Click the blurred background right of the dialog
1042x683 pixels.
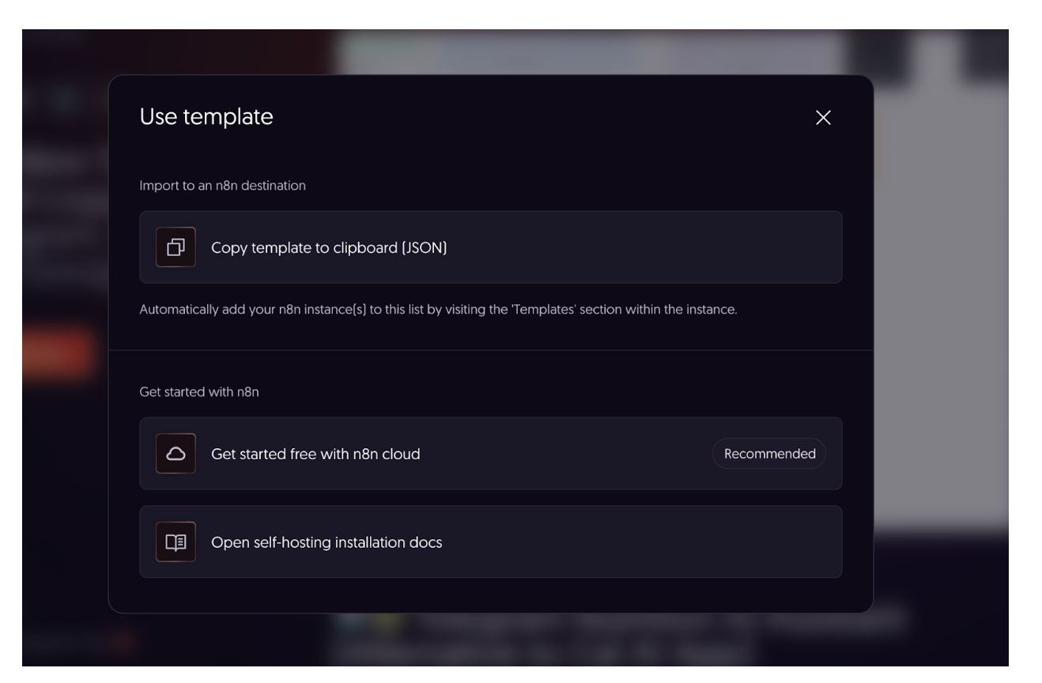(x=941, y=316)
